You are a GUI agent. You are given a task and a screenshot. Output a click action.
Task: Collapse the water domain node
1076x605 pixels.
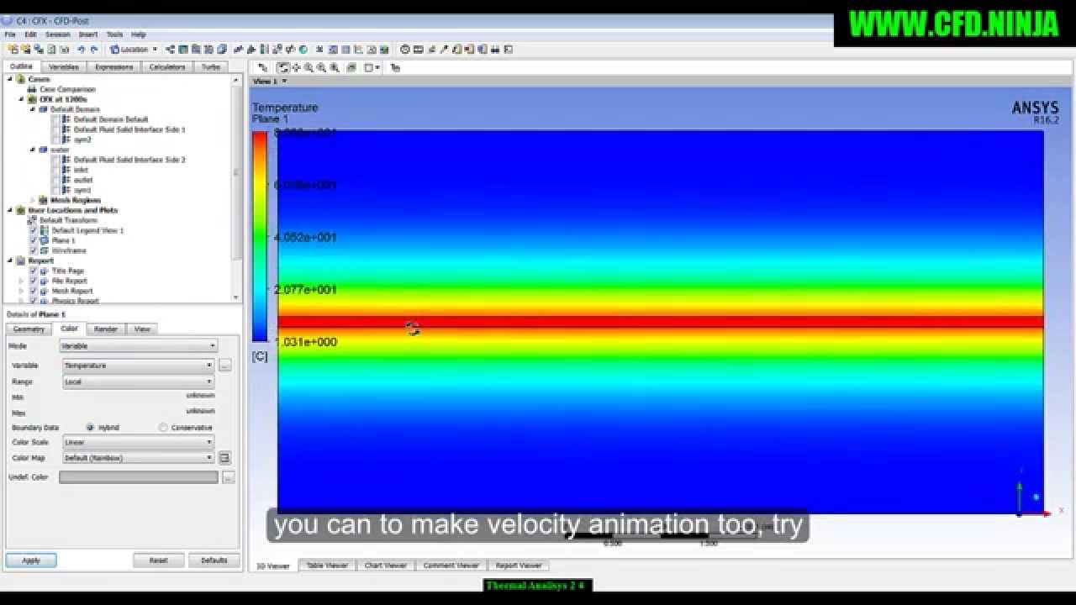[x=33, y=150]
